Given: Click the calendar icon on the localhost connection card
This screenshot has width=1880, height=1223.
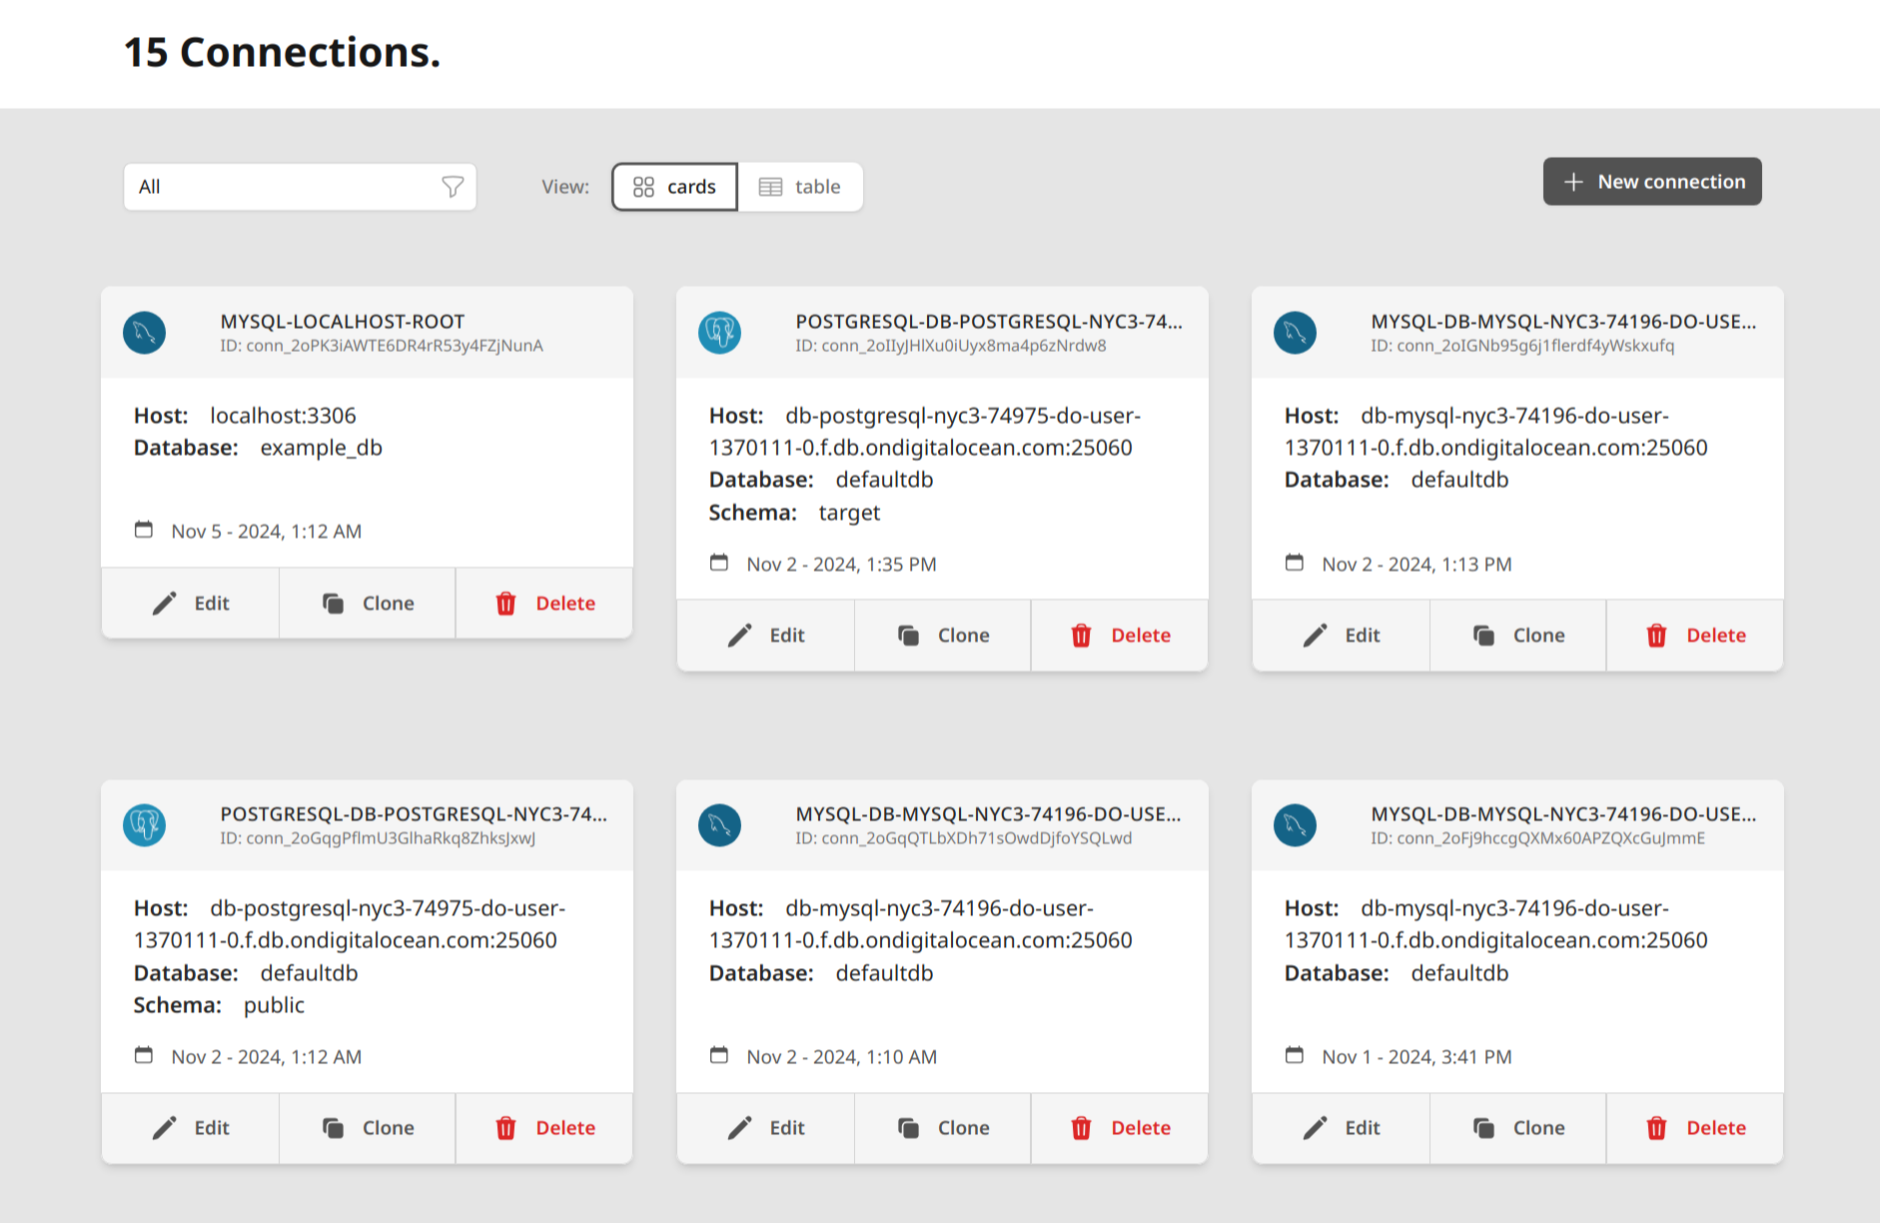Looking at the screenshot, I should (146, 530).
